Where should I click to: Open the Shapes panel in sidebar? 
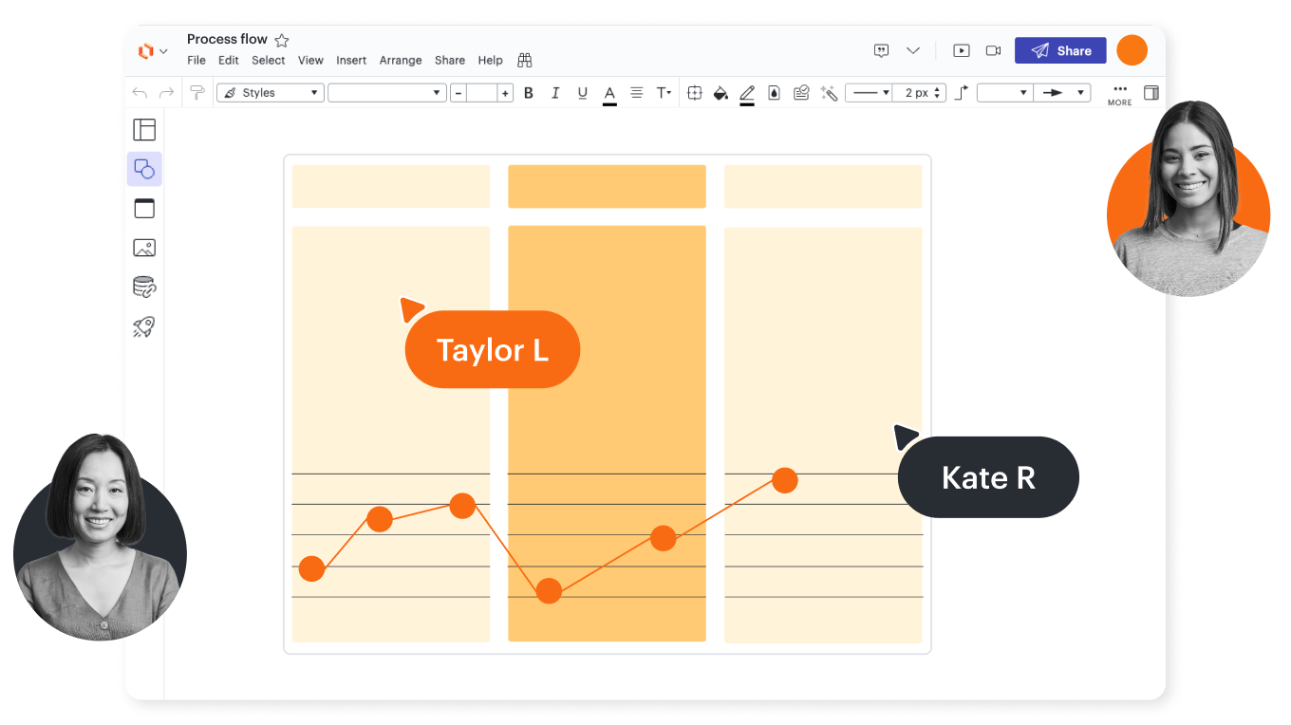click(x=144, y=169)
